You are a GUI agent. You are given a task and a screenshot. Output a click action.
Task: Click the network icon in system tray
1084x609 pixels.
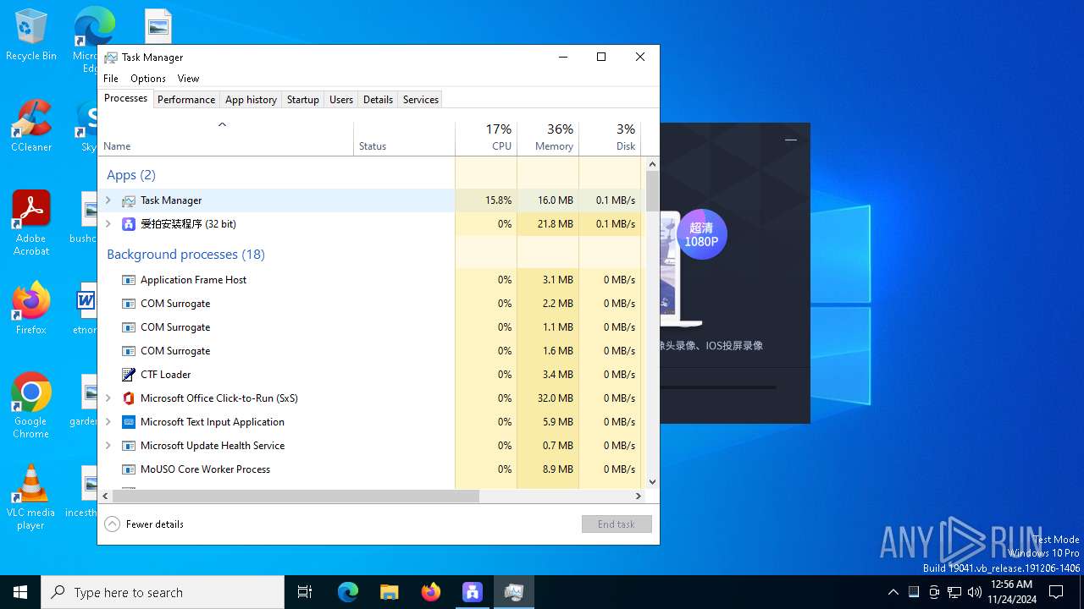[x=954, y=592]
